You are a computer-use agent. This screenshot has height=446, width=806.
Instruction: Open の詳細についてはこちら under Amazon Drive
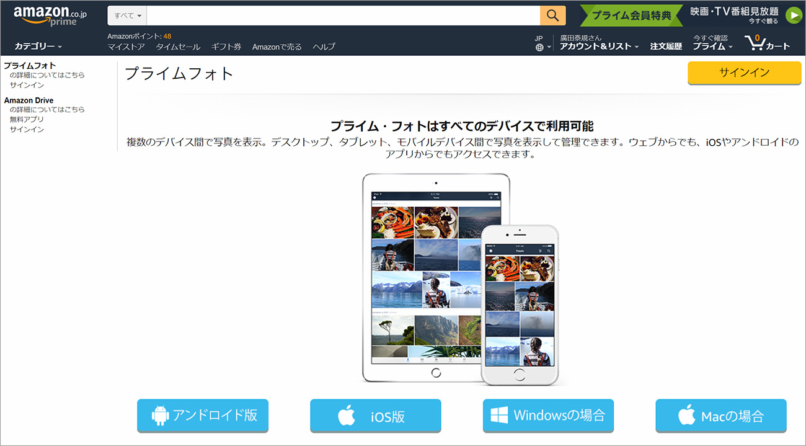[x=47, y=110]
